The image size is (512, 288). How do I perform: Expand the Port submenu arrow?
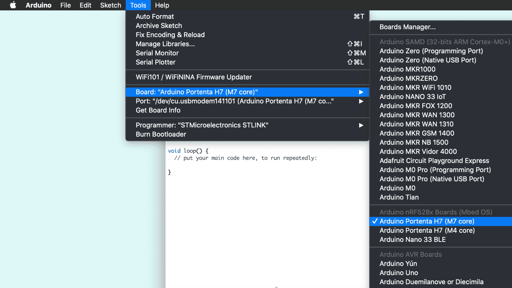pyautogui.click(x=361, y=101)
